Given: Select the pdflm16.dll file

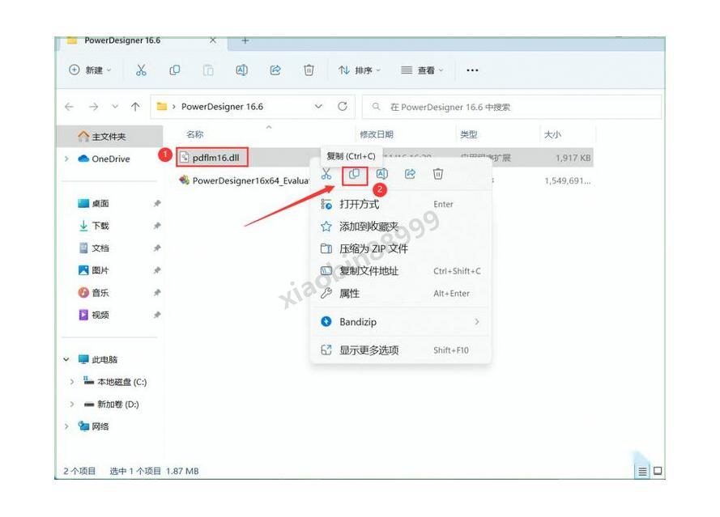Looking at the screenshot, I should [215, 158].
